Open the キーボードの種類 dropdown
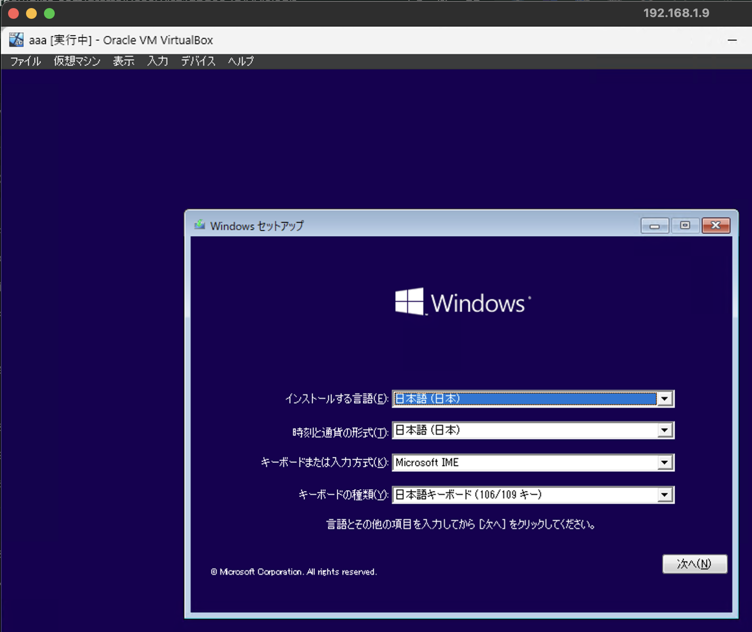752x632 pixels. pos(665,495)
